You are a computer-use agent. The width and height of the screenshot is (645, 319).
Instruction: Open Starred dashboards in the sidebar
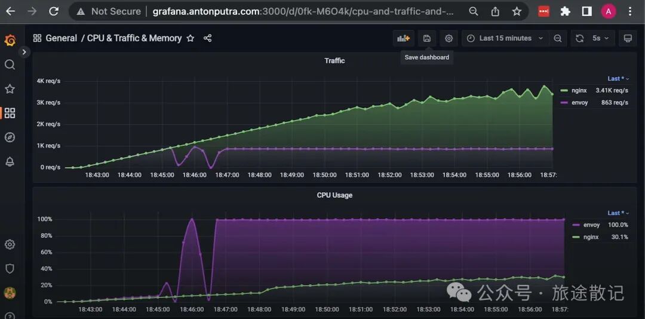[x=10, y=89]
